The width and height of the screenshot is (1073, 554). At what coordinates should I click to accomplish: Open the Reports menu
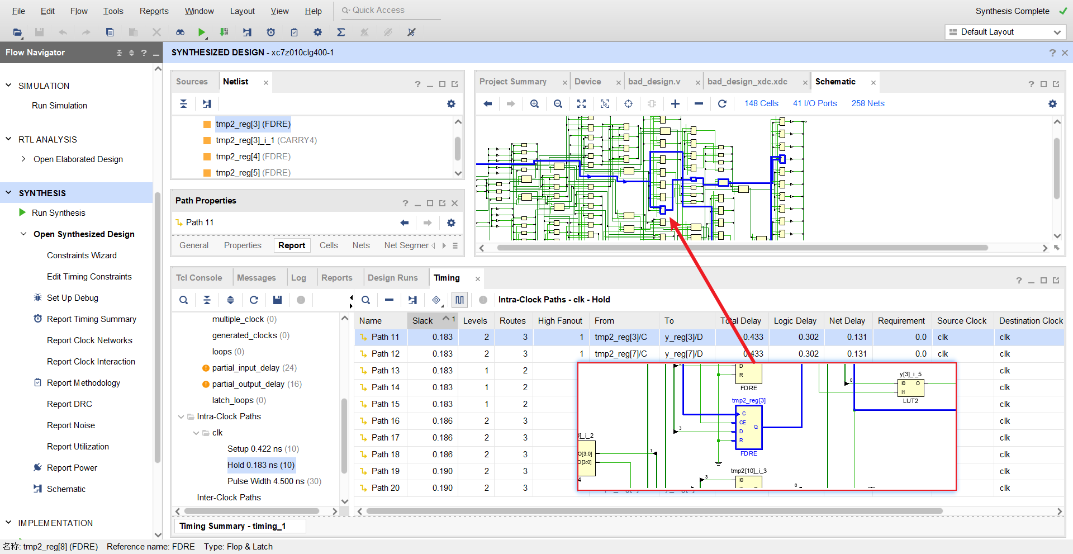[154, 11]
